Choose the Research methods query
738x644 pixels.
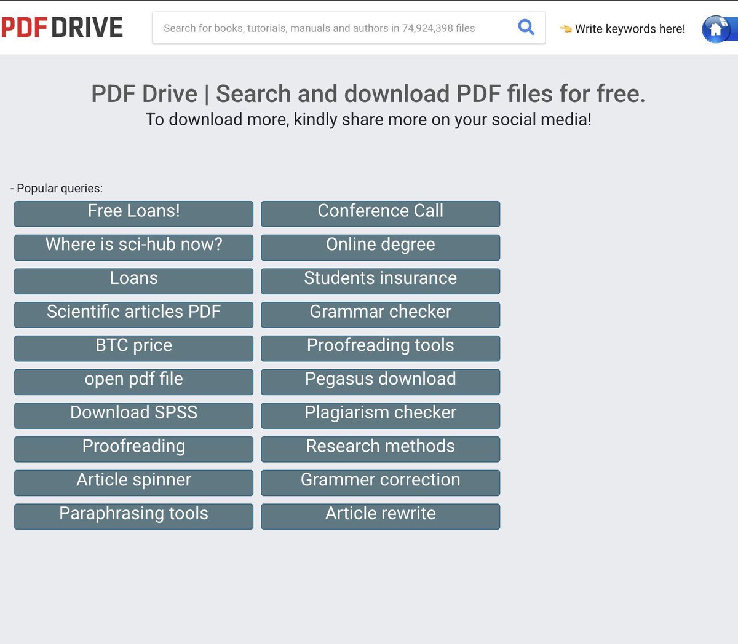tap(381, 449)
